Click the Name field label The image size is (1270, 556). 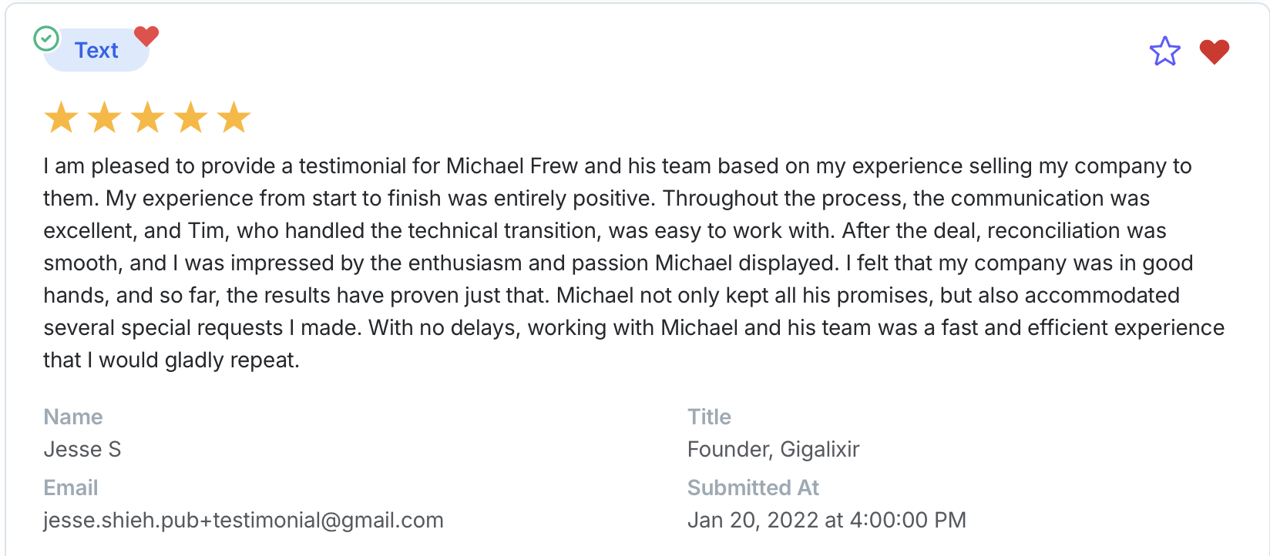[73, 417]
